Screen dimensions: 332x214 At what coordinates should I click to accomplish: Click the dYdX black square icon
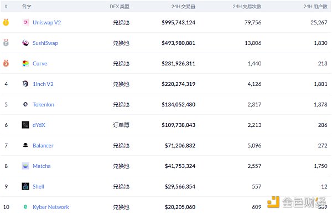tap(25, 125)
